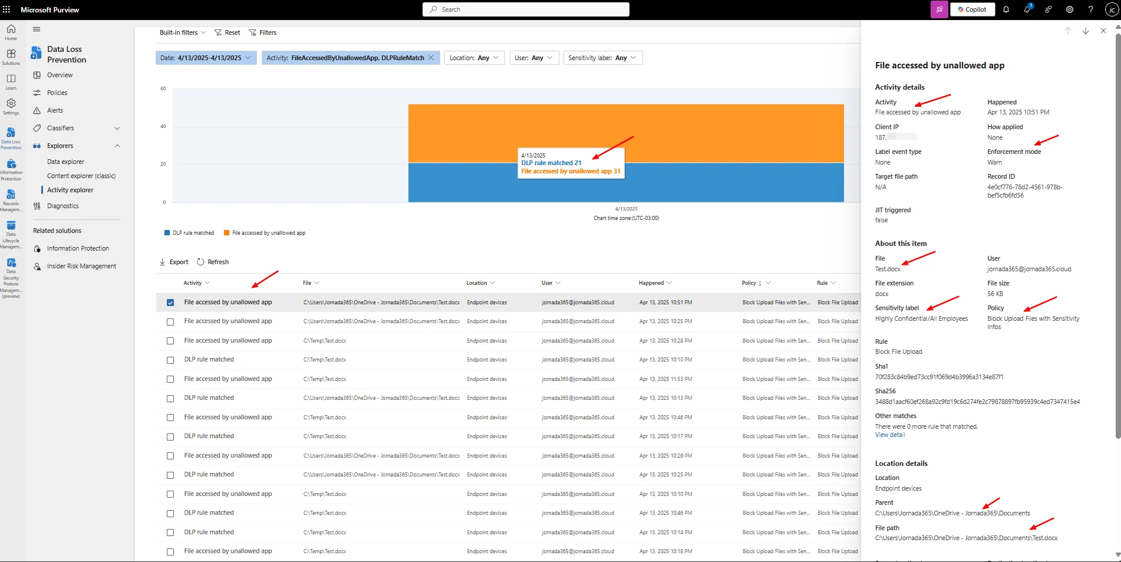1121x562 pixels.
Task: Check the row happened at 10:13 PM
Action: click(170, 399)
